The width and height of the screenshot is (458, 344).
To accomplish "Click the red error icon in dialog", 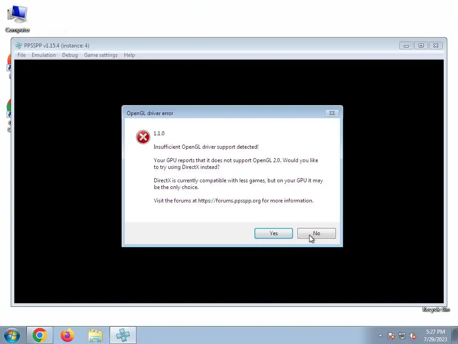I will [143, 137].
